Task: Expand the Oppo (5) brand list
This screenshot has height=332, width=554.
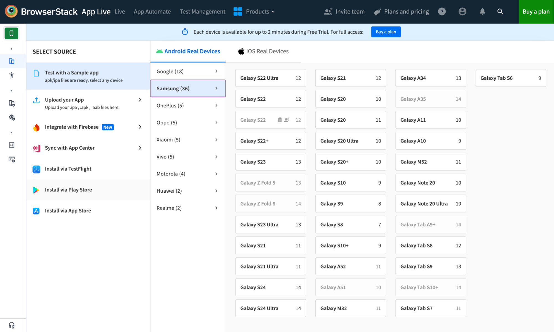Action: [188, 122]
